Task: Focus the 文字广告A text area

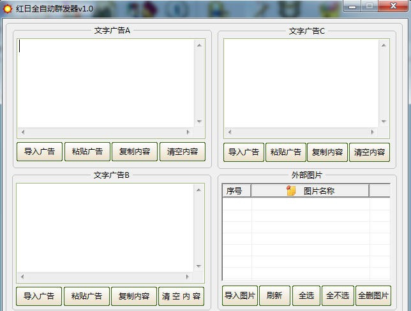Action: tap(106, 83)
